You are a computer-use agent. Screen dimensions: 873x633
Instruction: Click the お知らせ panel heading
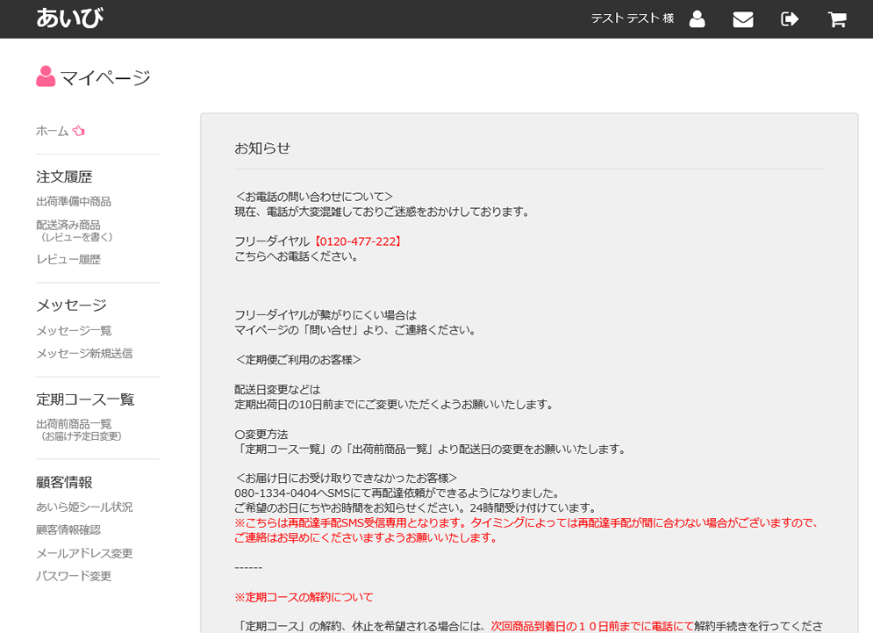tap(262, 148)
